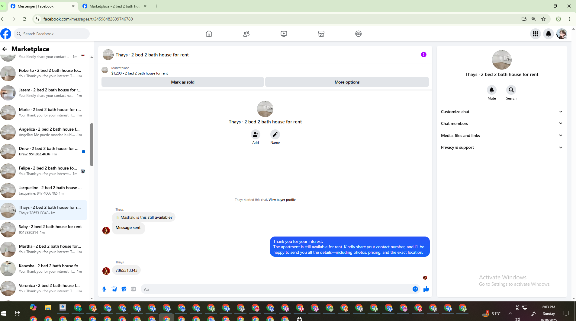576x321 pixels.
Task: Open Saby conversation
Action: click(44, 229)
